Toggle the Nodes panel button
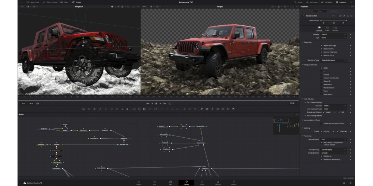Image resolution: width=373 pixels, height=186 pixels. click(x=76, y=2)
